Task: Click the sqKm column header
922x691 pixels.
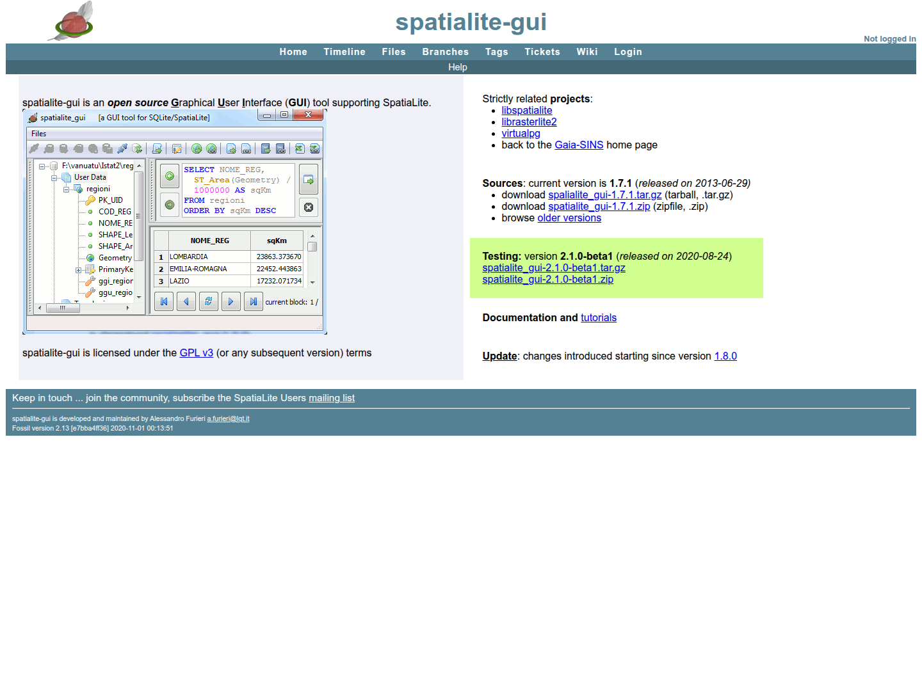Action: (x=277, y=241)
